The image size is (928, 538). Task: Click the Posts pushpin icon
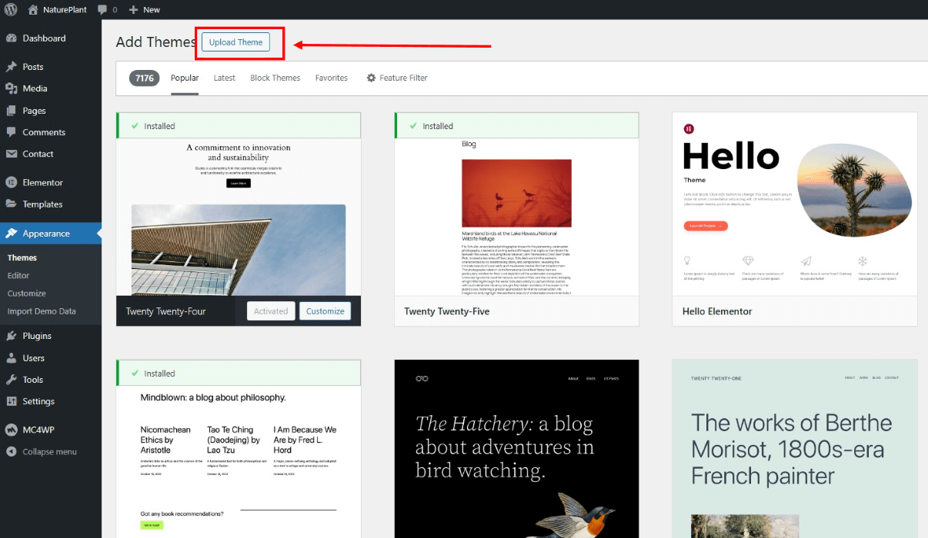[x=12, y=67]
